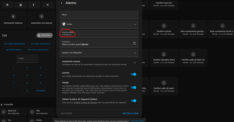The width and height of the screenshot is (234, 122).
Task: Toggle the Activée entity switch
Action: click(134, 74)
